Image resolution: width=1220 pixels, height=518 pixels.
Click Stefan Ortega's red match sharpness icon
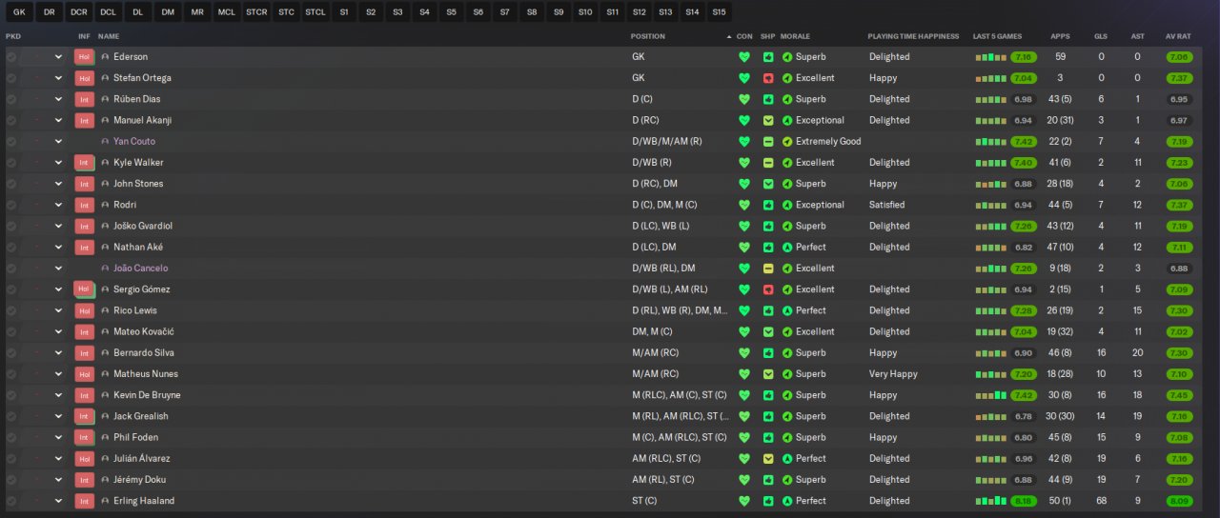(768, 78)
